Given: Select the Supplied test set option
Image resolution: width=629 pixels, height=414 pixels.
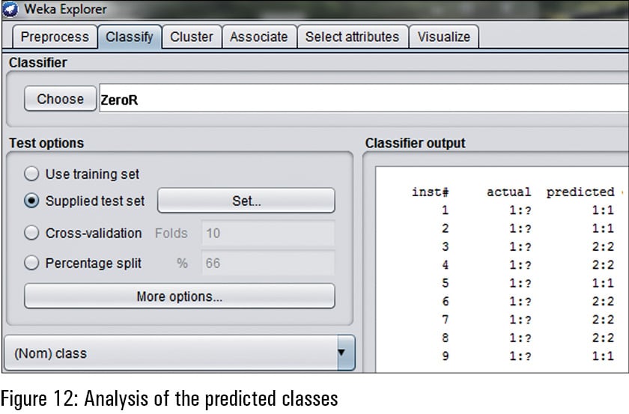Looking at the screenshot, I should click(x=31, y=201).
